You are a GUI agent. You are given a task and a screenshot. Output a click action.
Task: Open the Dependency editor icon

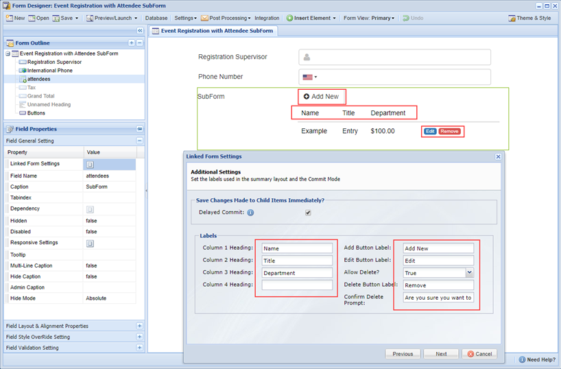(90, 209)
